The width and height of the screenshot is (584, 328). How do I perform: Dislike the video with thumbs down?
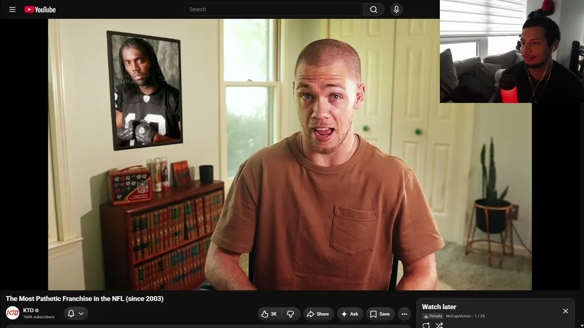[291, 314]
